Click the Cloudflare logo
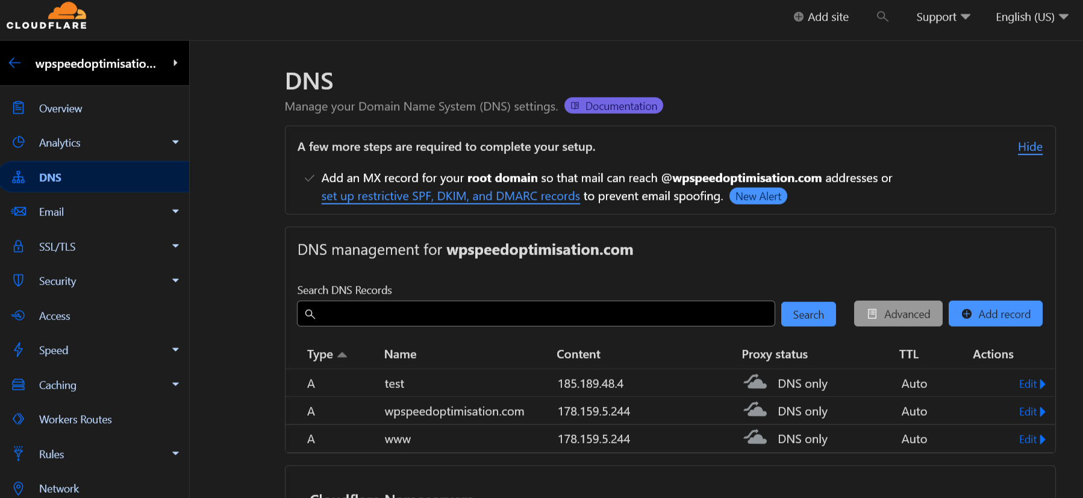Screen dimensions: 1083x498 [x=47, y=16]
